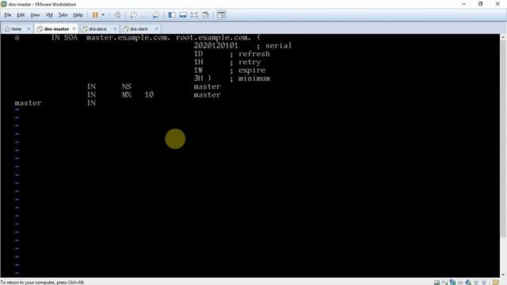507x285 pixels.
Task: Open the message log icon in status bar
Action: click(497, 283)
